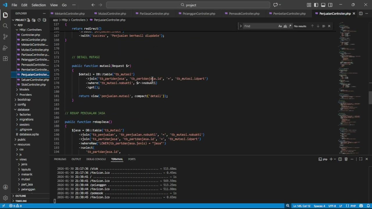
Task: Collapse the Http\Controllers folder
Action: coord(17,30)
